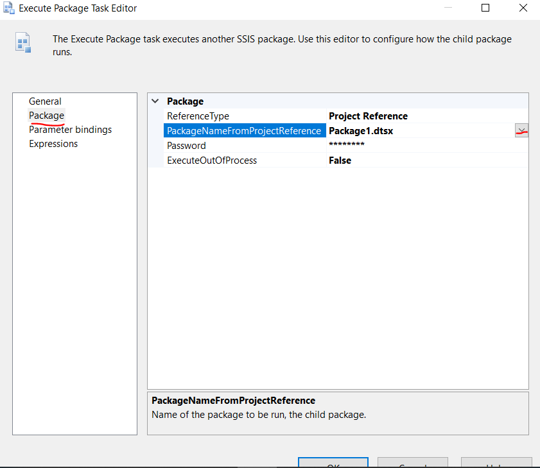The width and height of the screenshot is (540, 468).
Task: Maximize the Execute Package Task Editor
Action: point(486,8)
